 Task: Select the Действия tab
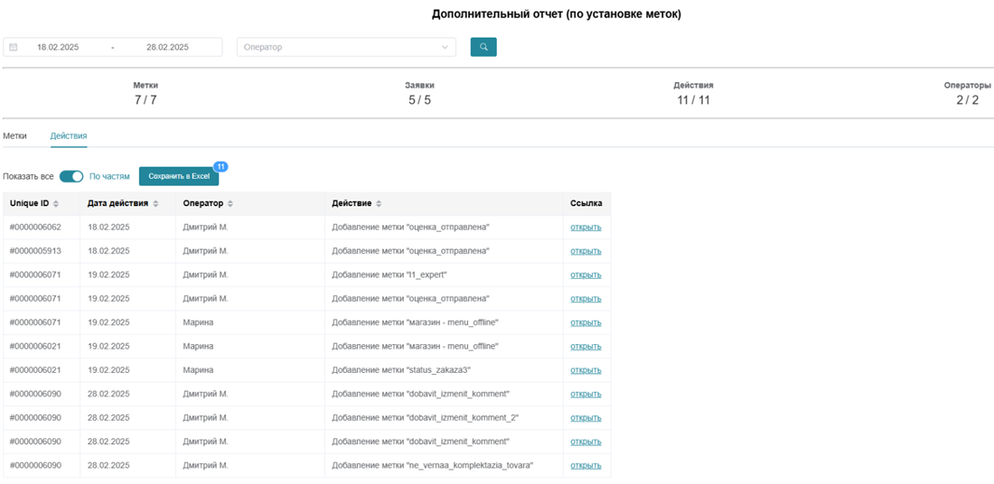(69, 135)
